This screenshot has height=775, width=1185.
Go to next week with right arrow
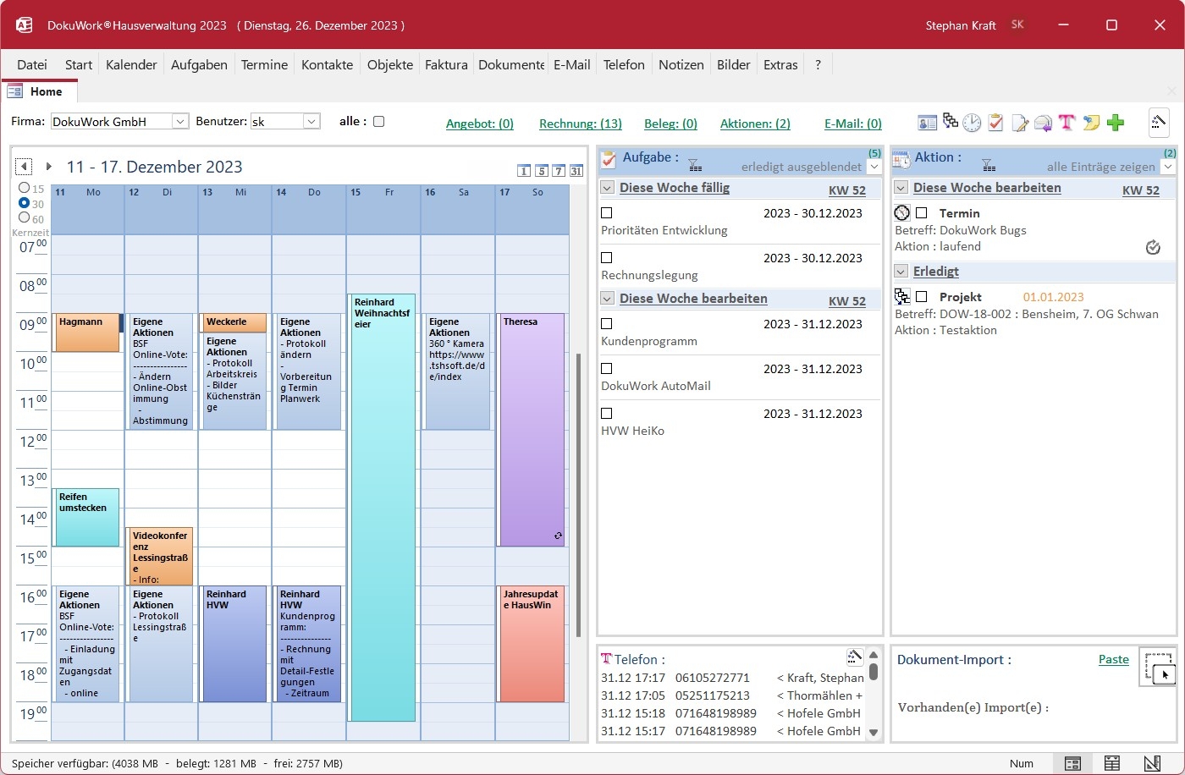pos(49,167)
